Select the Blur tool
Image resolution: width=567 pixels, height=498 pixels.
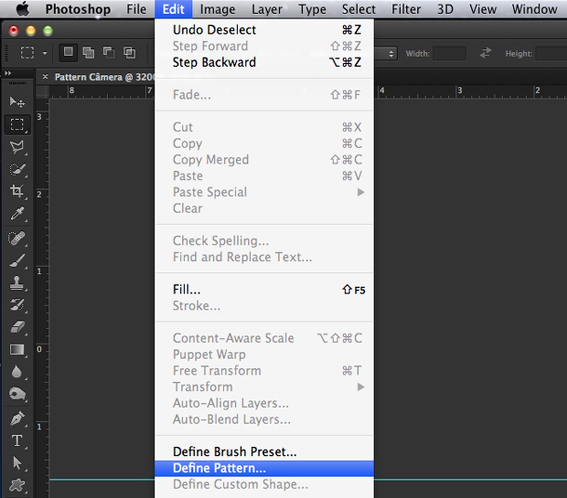click(17, 372)
